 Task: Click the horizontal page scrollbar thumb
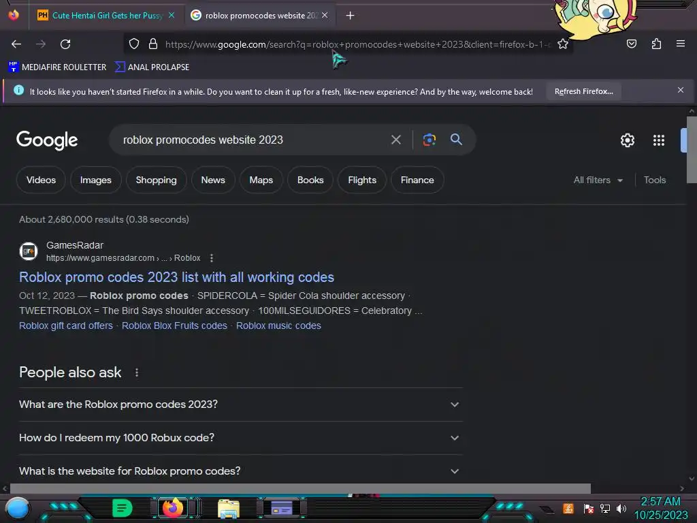tap(300, 488)
